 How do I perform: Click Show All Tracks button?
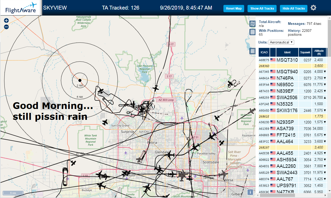point(262,9)
